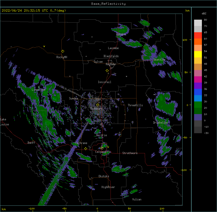Click the yellow diamond marker near RockyMH
The height and width of the screenshot is (212, 217).
(63, 51)
